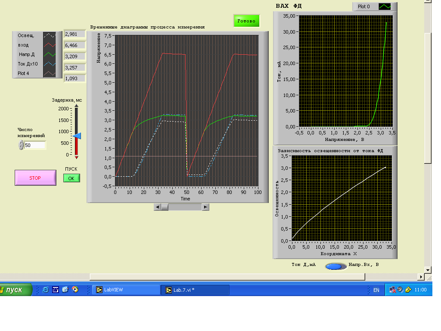
Task: Click the Напр.Д green plot legend icon
Action: pyautogui.click(x=50, y=54)
